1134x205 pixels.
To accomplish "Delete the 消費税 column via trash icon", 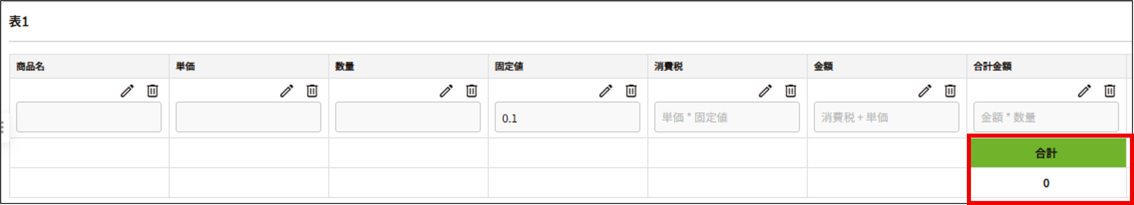I will click(x=791, y=91).
